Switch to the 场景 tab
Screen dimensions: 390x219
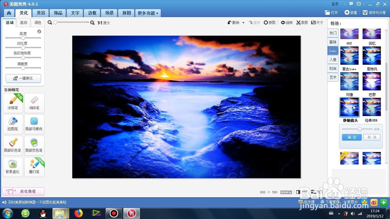(109, 13)
